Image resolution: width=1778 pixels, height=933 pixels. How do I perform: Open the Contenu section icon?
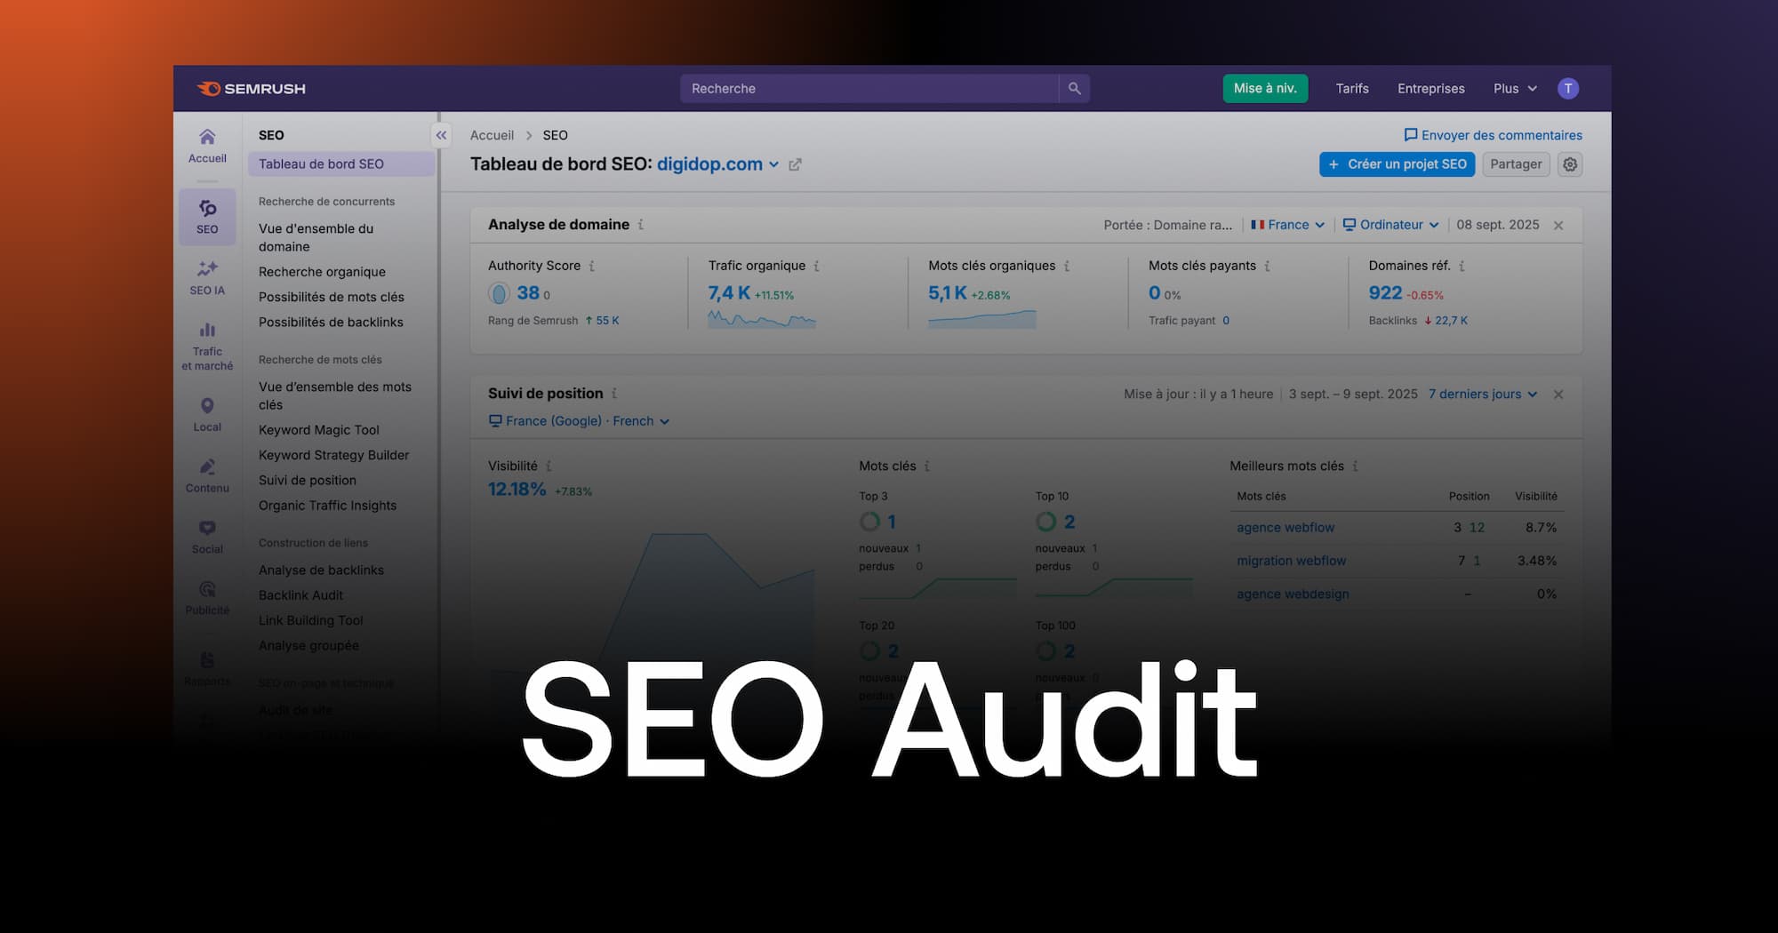(207, 469)
